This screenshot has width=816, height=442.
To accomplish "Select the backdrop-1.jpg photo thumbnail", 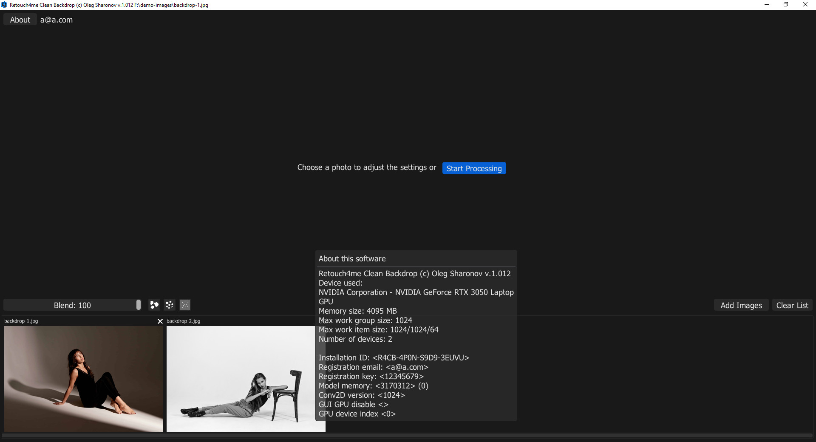I will coord(84,379).
